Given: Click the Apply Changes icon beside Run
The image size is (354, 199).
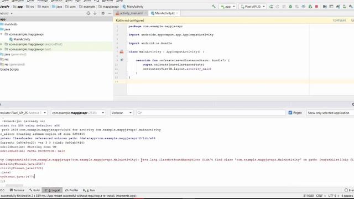Looking at the screenshot, I should [278, 7].
